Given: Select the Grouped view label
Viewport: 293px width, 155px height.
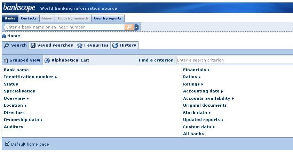Looking at the screenshot, I should click(25, 60).
